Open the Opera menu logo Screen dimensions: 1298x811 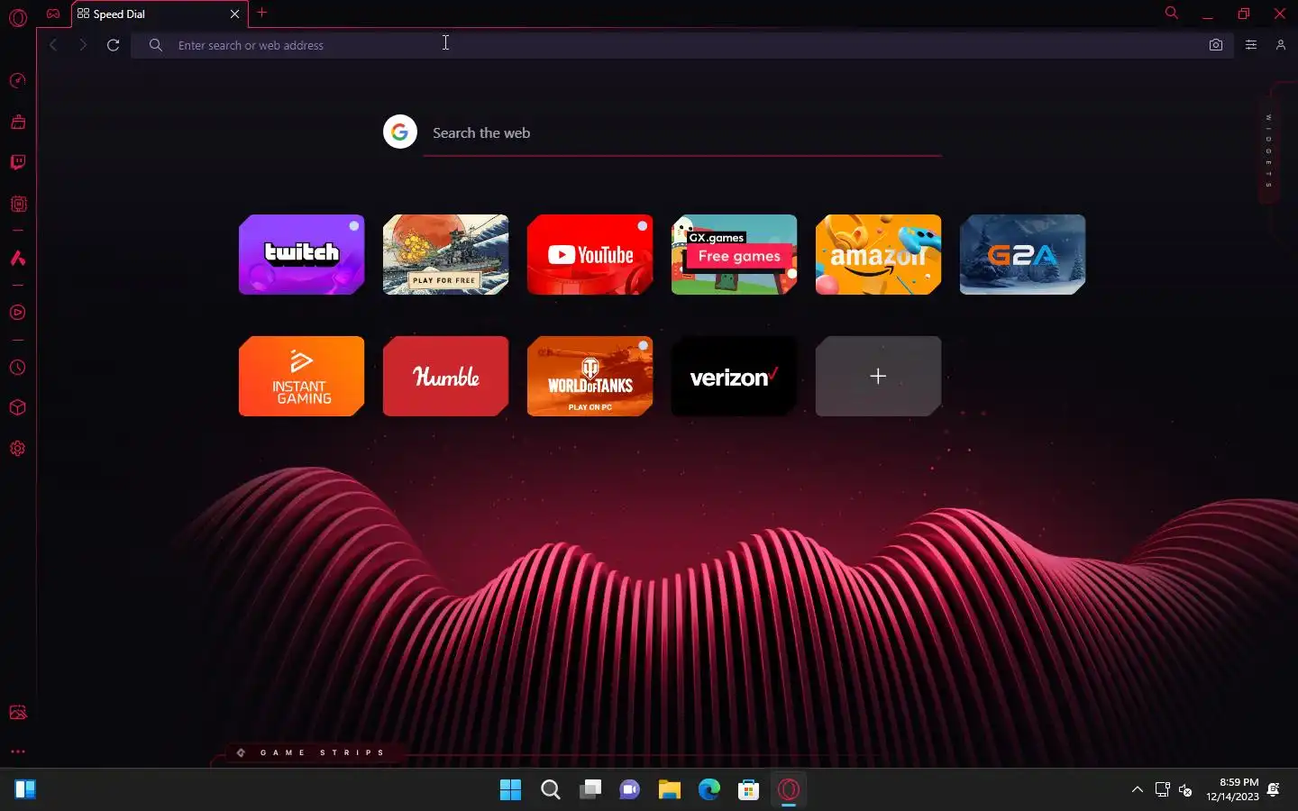[x=18, y=17]
